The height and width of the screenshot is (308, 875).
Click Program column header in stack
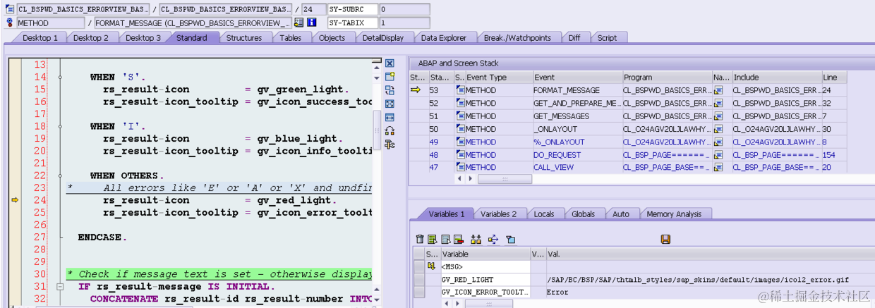pos(668,78)
